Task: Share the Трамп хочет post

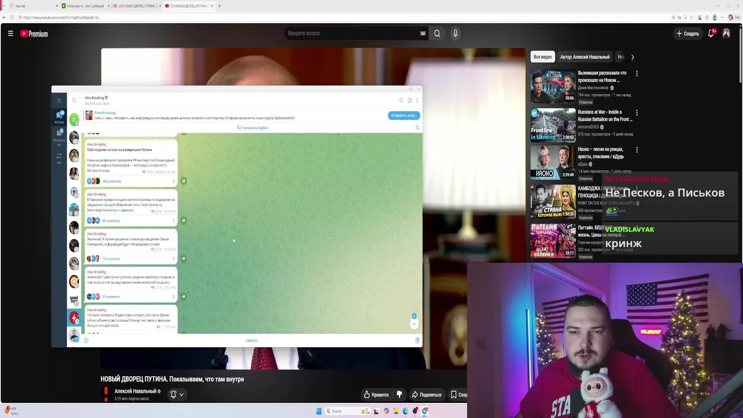Action: point(183,297)
